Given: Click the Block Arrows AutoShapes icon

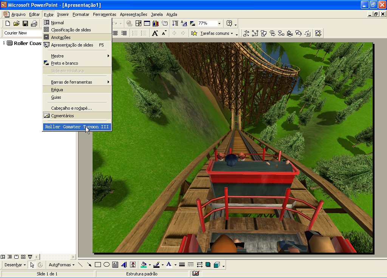Looking at the screenshot, I should coord(272,33).
